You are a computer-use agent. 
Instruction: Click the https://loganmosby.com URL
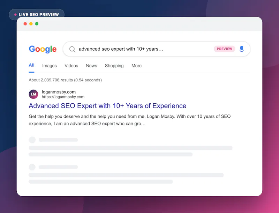(x=63, y=97)
